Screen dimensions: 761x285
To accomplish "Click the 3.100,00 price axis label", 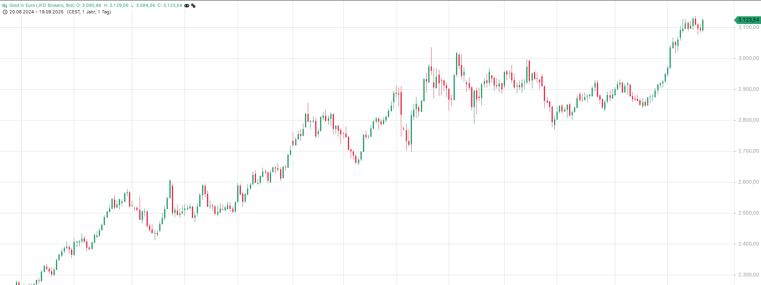I will (x=748, y=27).
